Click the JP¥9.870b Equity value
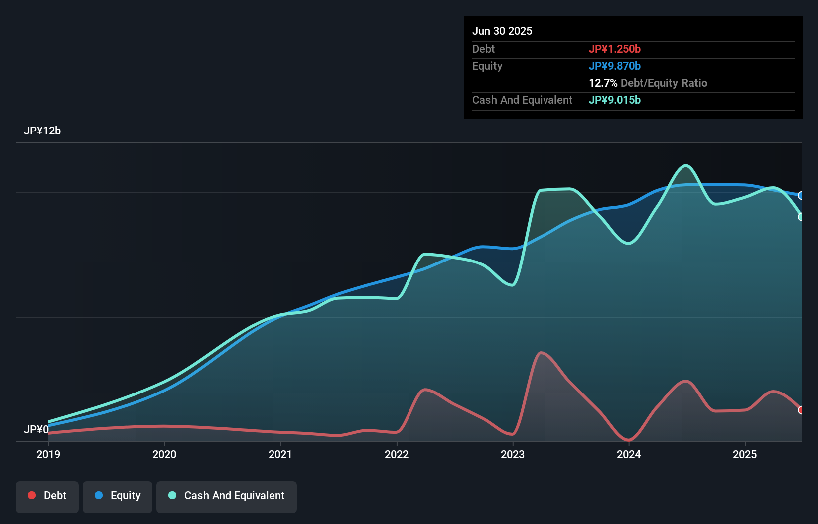818x524 pixels. (615, 66)
